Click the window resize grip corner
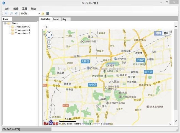This screenshot has height=133, width=180. click(x=177, y=130)
